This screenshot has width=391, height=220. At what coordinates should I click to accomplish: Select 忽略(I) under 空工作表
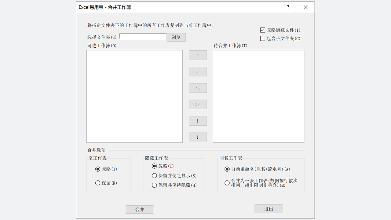(x=98, y=169)
